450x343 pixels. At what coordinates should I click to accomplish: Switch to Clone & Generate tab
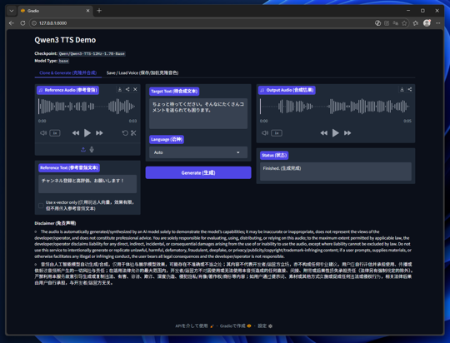(x=68, y=72)
